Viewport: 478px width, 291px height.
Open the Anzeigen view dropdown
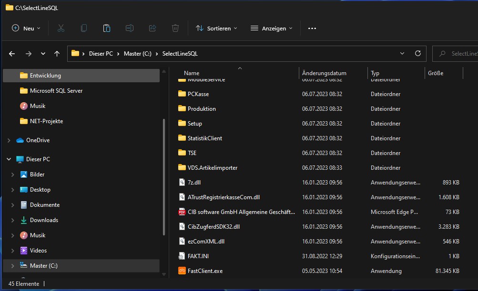[271, 28]
